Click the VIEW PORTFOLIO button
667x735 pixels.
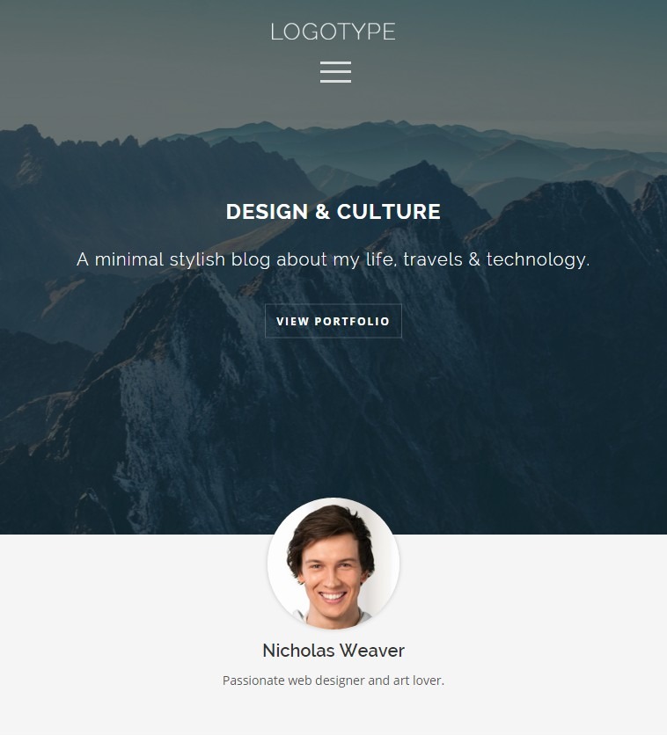[x=333, y=321]
